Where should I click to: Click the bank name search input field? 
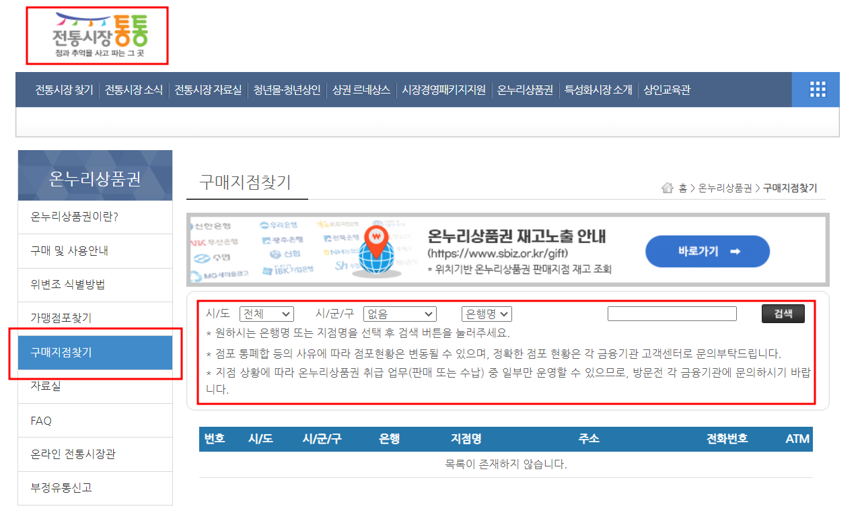[x=672, y=313]
